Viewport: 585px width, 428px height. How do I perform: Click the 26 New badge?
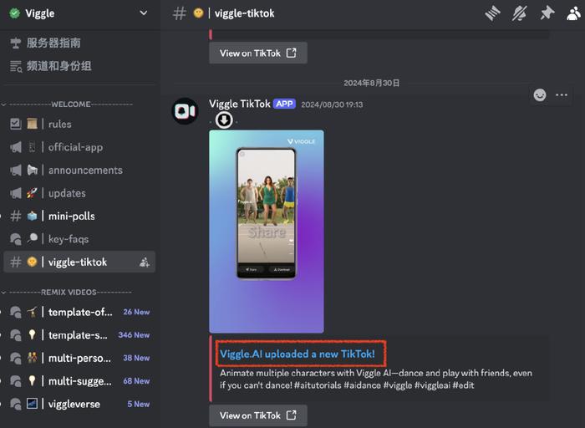(136, 312)
